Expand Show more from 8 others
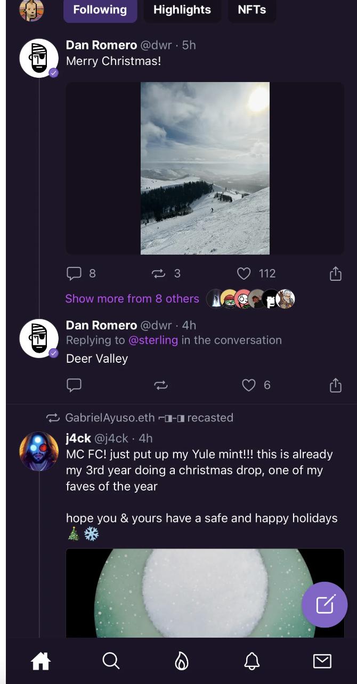The height and width of the screenshot is (684, 357). (x=132, y=299)
